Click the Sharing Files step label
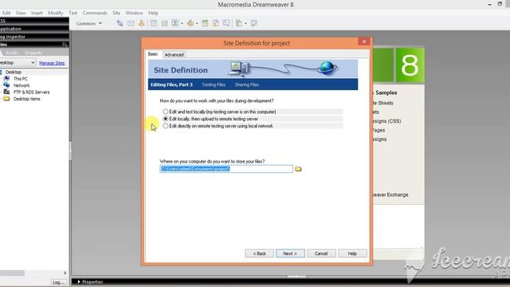The image size is (510, 287). (246, 85)
